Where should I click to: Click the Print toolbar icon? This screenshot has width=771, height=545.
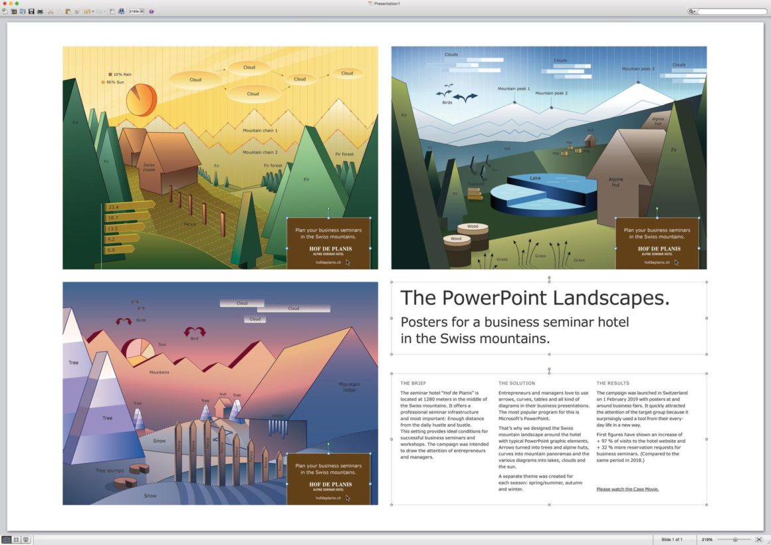pos(41,11)
